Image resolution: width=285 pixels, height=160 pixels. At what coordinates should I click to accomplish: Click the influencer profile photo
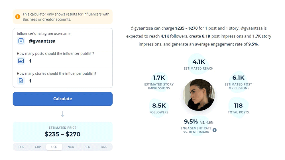pyautogui.click(x=199, y=95)
